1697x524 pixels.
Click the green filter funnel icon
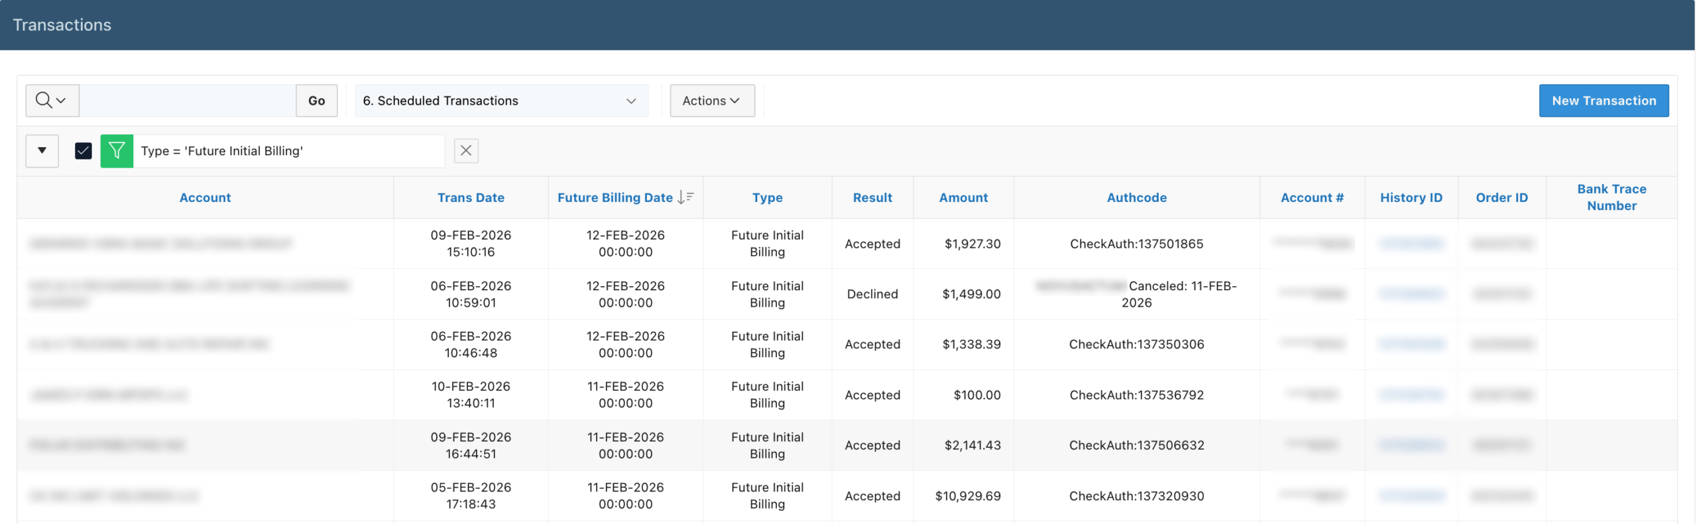click(117, 151)
